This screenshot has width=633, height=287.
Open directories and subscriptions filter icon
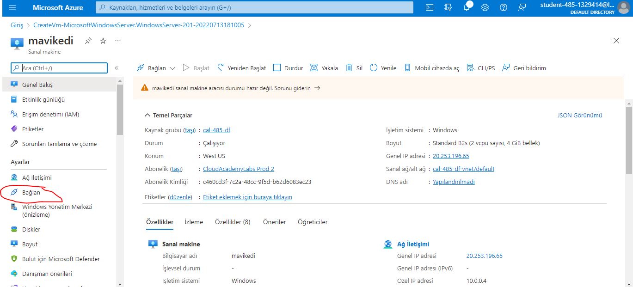[448, 7]
